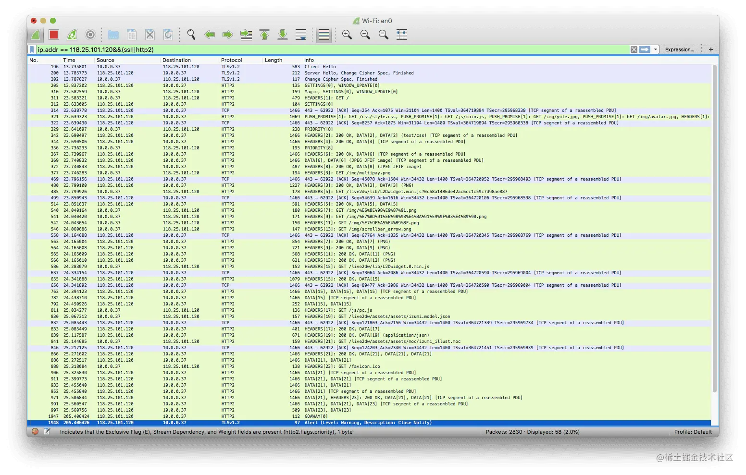Select packet 480 HEADERS[3] 200 OK PNG

[x=370, y=185]
